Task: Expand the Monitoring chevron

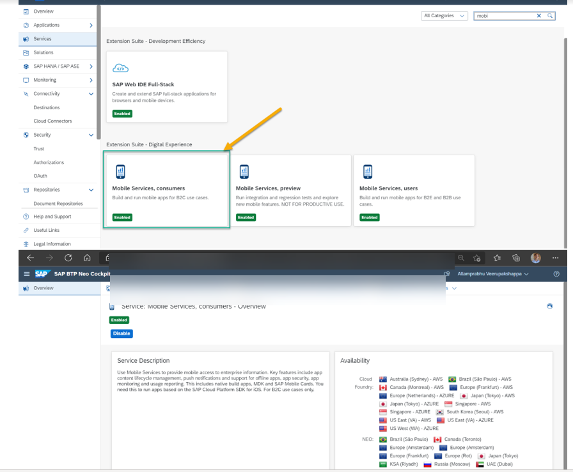Action: point(91,80)
